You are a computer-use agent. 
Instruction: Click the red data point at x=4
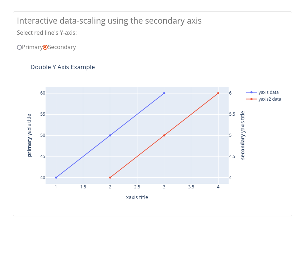[x=218, y=93]
